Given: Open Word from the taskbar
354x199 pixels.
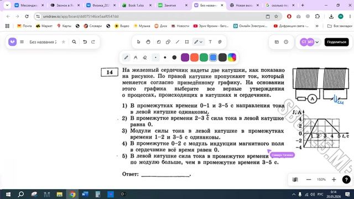Looking at the screenshot, I should tap(85, 194).
